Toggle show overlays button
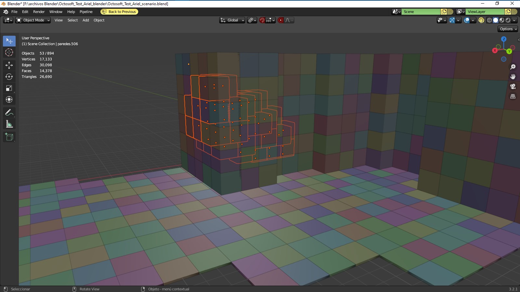Screen dimensions: 520x292 pyautogui.click(x=467, y=20)
